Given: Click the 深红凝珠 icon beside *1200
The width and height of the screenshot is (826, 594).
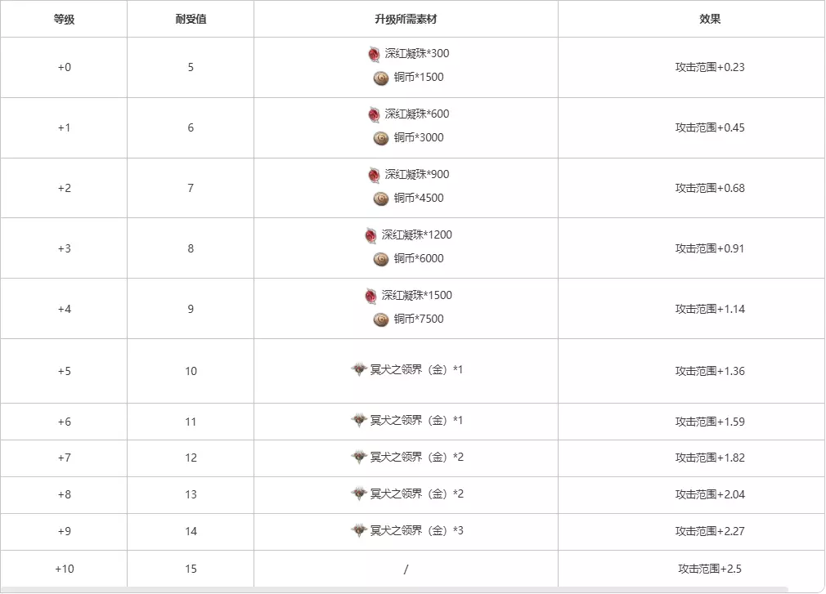Looking at the screenshot, I should (x=370, y=235).
